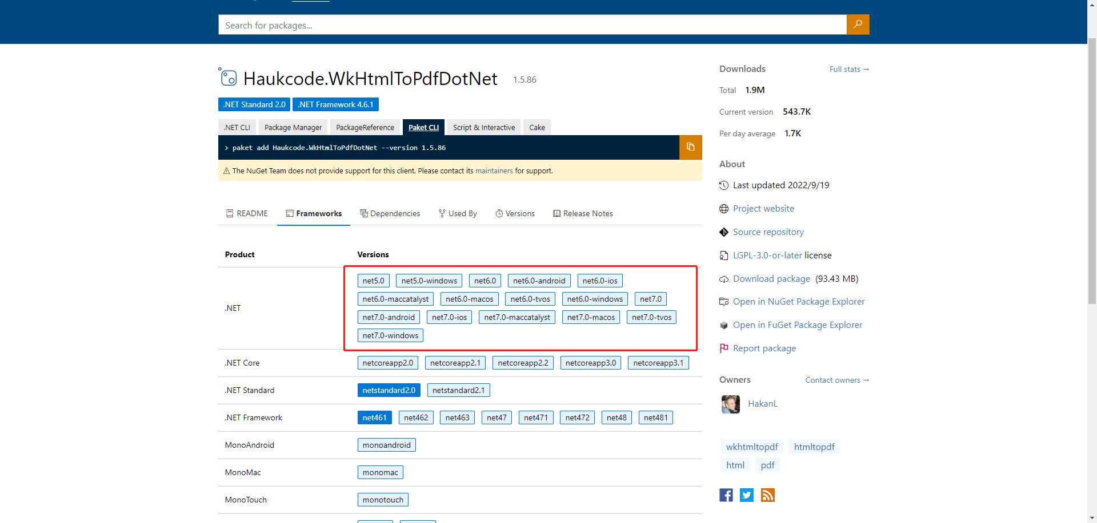Open the Release Notes tab
1097x523 pixels.
(583, 213)
